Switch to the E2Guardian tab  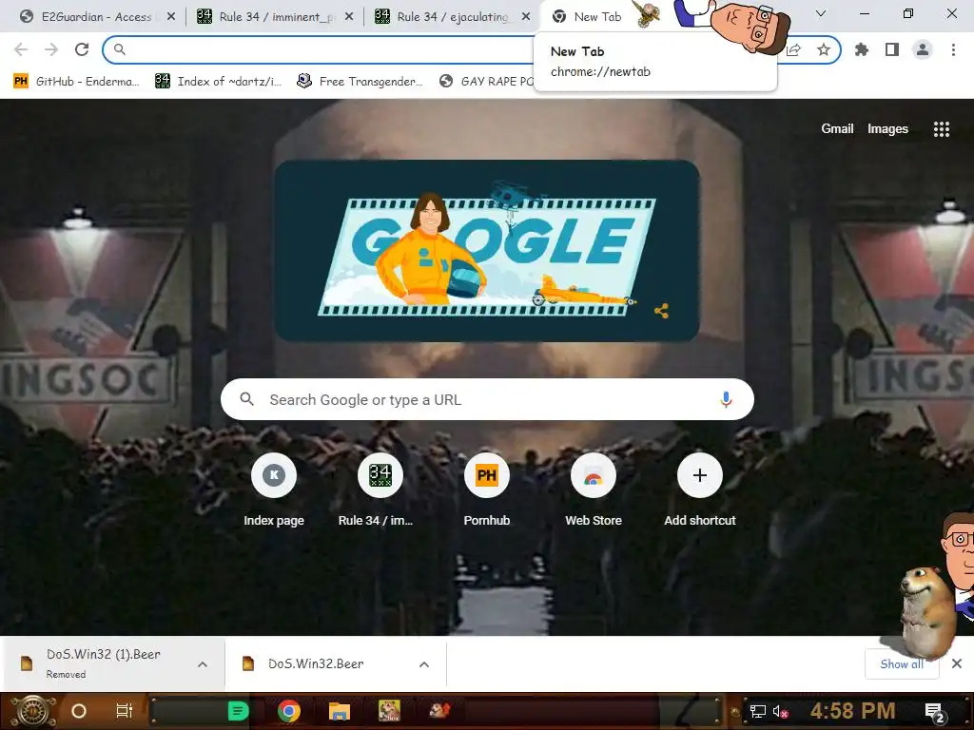pos(87,16)
